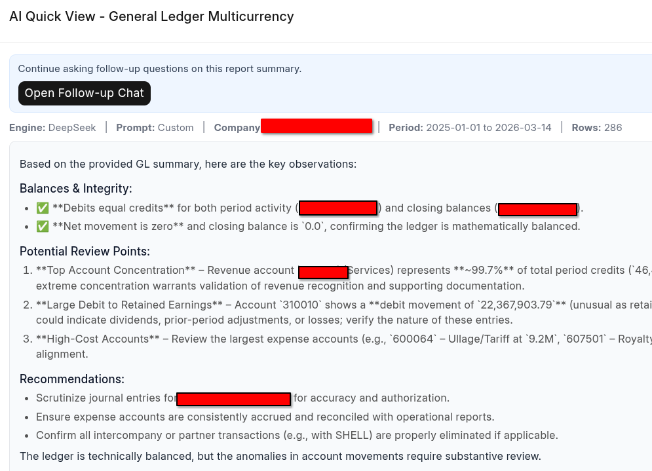Click the green checkmark beside Net movement is zero
This screenshot has height=471, width=652.
[x=43, y=226]
